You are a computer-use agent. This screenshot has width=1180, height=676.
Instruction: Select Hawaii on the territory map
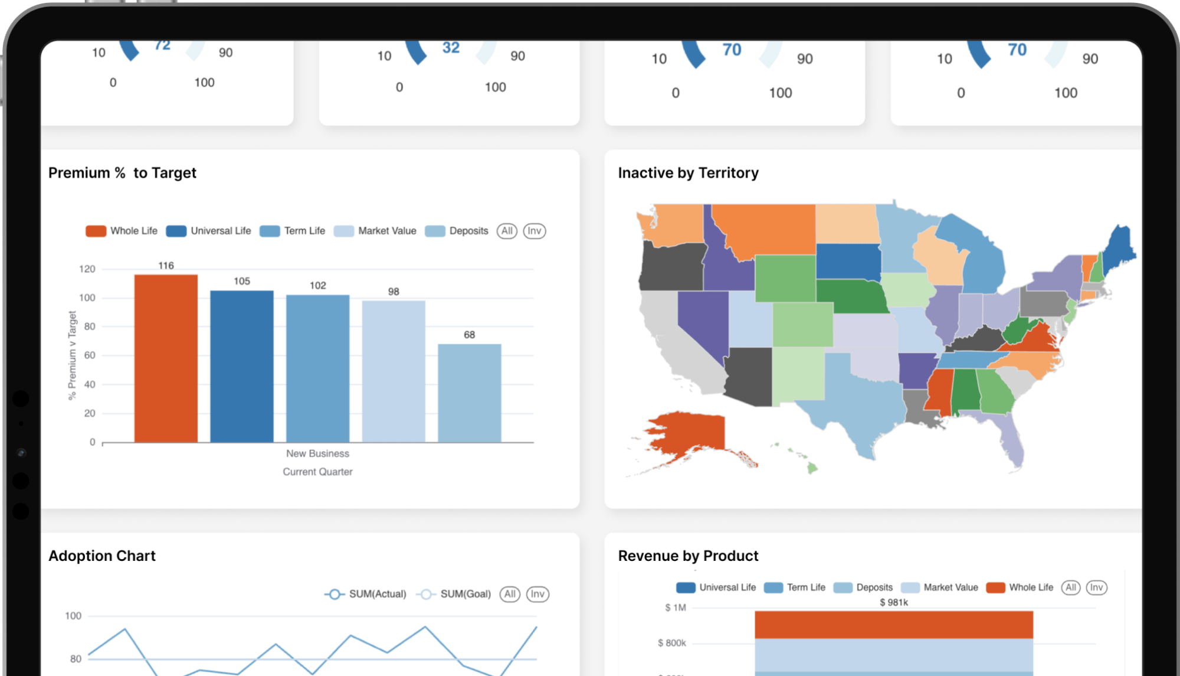click(812, 468)
